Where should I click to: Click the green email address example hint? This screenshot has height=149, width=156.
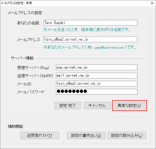tap(90, 48)
